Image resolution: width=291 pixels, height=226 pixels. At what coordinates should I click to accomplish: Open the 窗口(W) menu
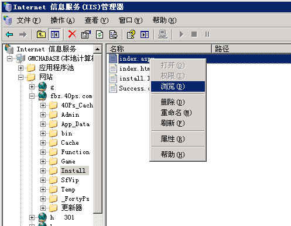131,20
